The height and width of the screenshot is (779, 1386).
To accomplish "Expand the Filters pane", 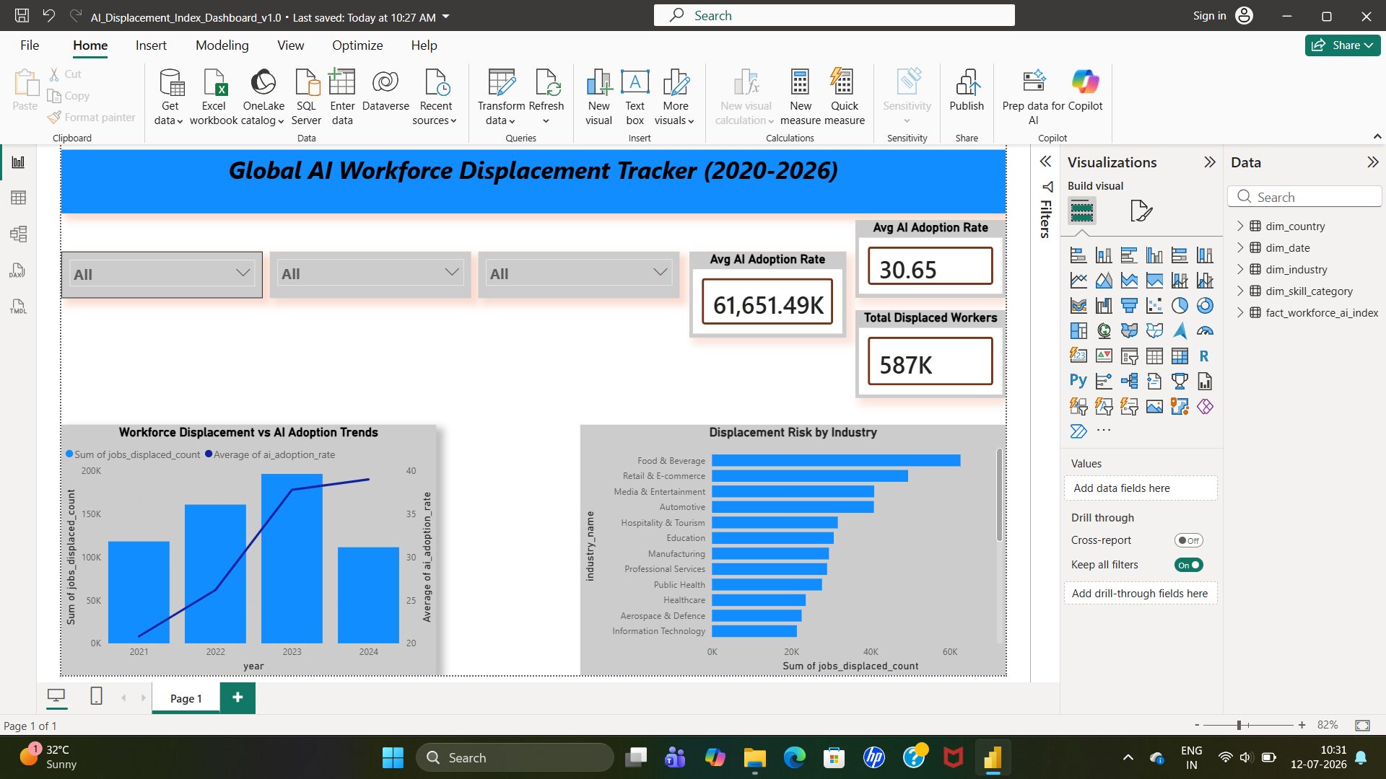I will click(x=1045, y=162).
